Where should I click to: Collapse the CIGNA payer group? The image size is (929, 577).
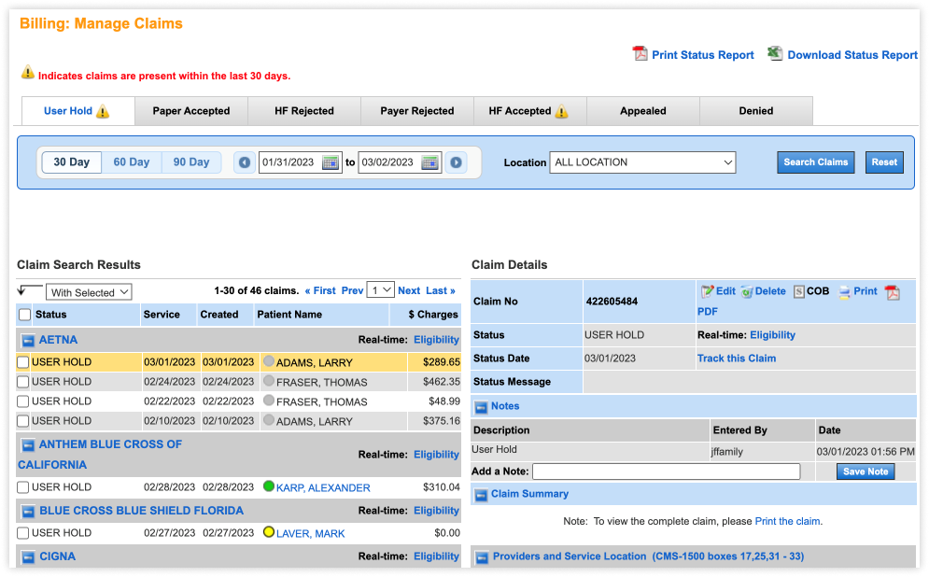28,557
